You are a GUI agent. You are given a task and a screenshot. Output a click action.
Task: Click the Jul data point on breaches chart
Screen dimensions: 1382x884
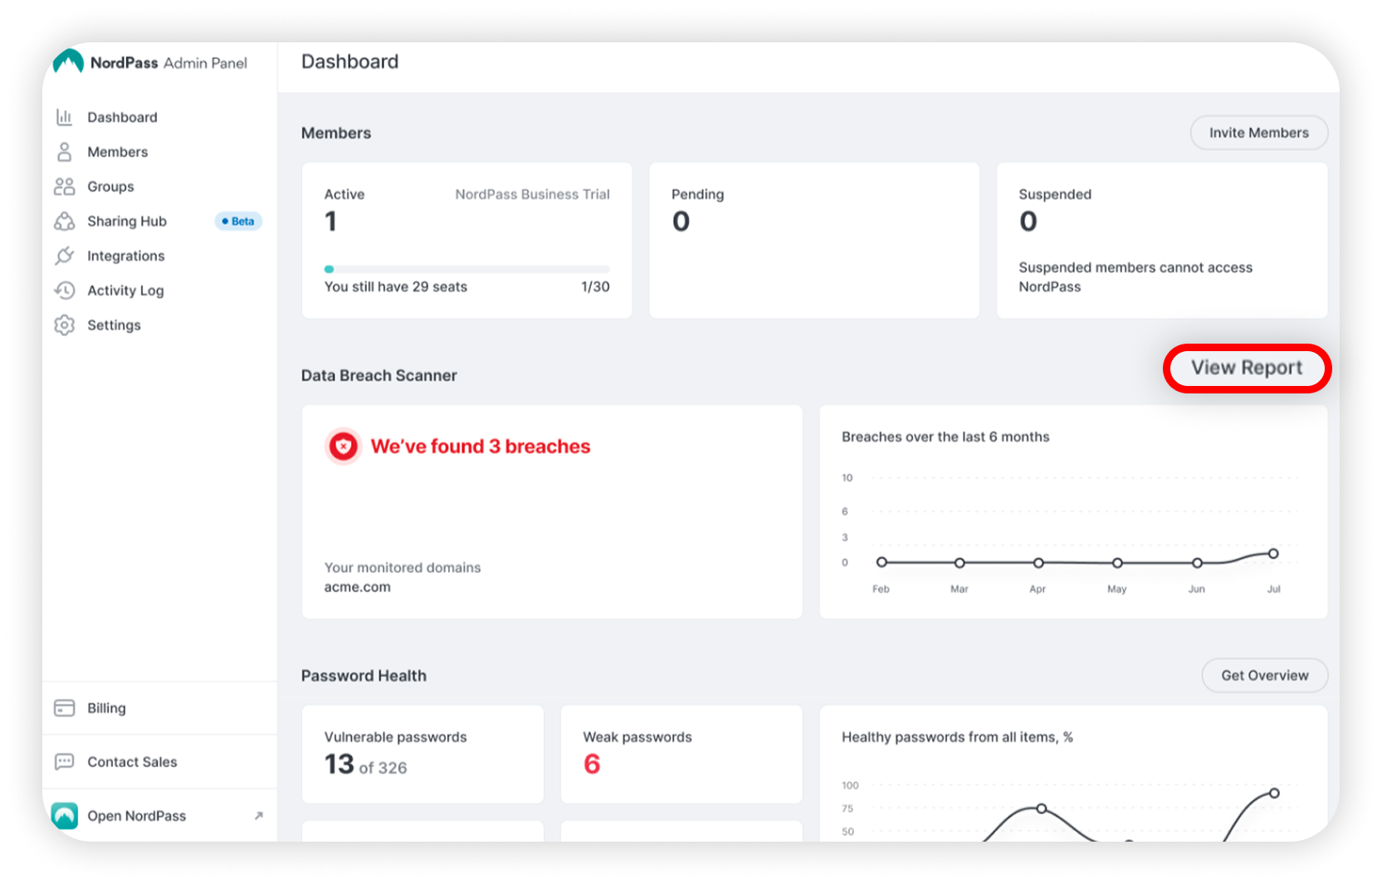[1273, 554]
